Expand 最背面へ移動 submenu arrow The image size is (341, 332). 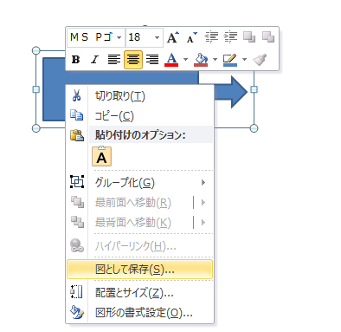click(x=203, y=223)
